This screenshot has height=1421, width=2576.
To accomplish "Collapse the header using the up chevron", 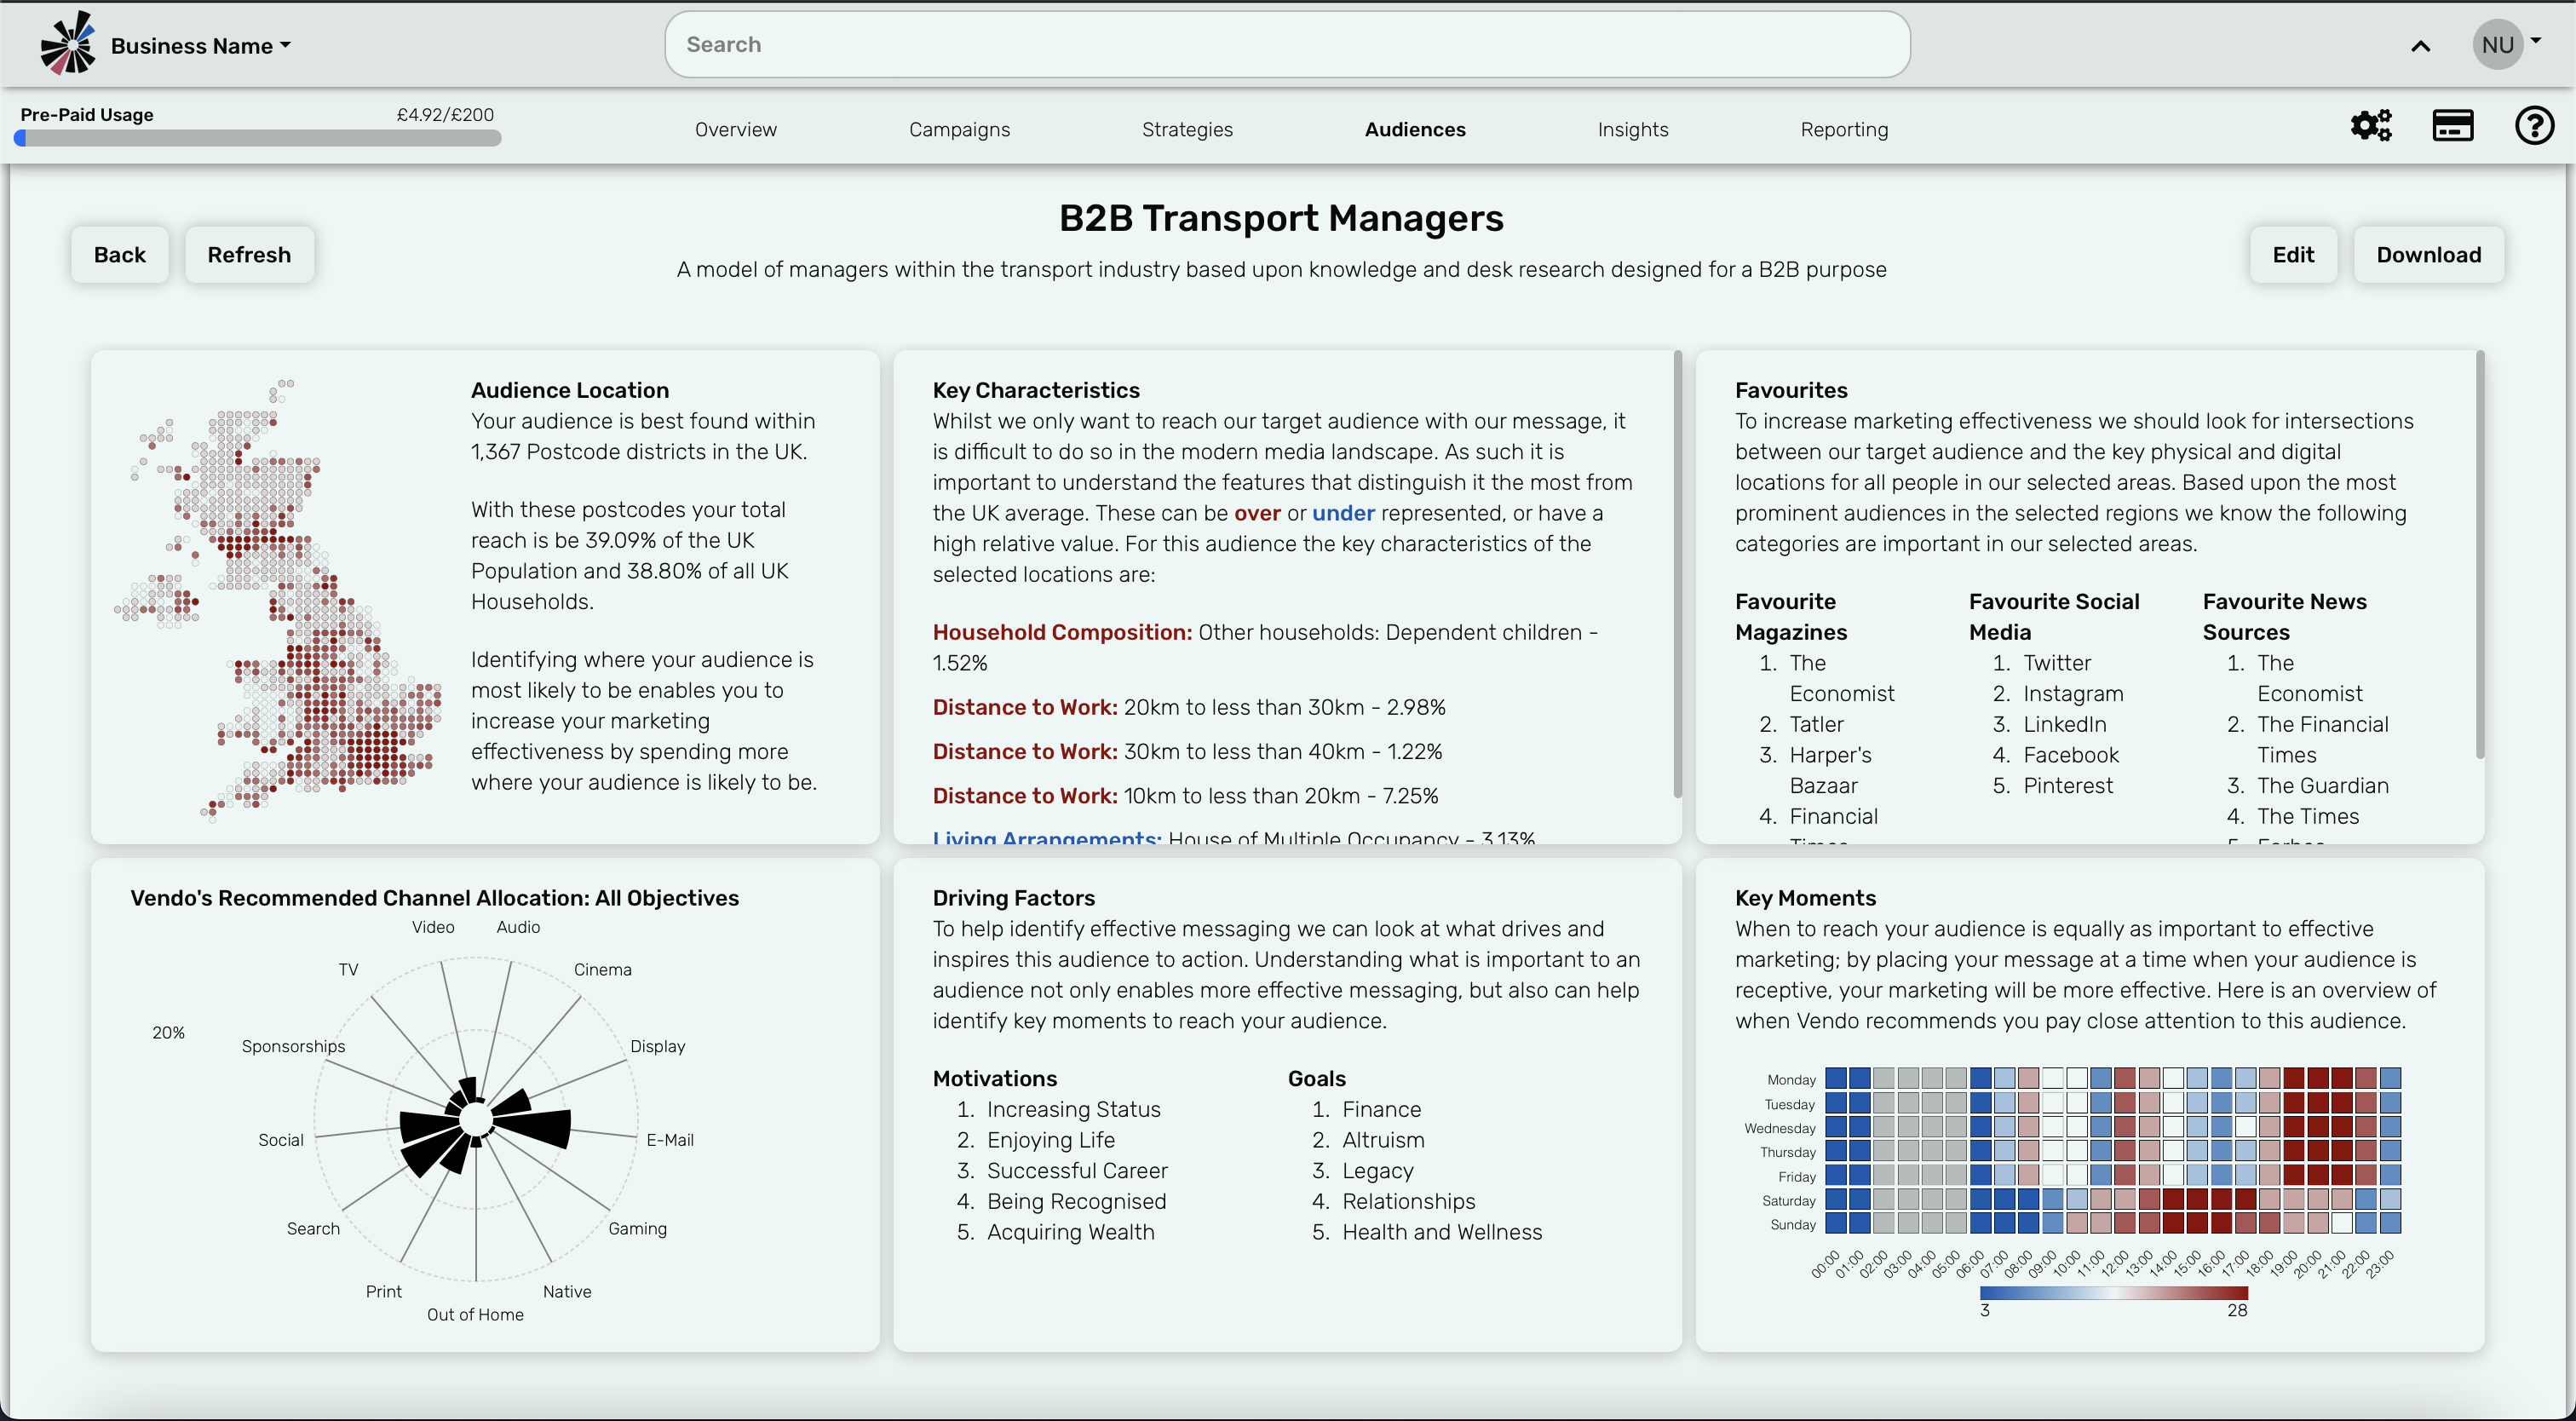I will (2420, 46).
